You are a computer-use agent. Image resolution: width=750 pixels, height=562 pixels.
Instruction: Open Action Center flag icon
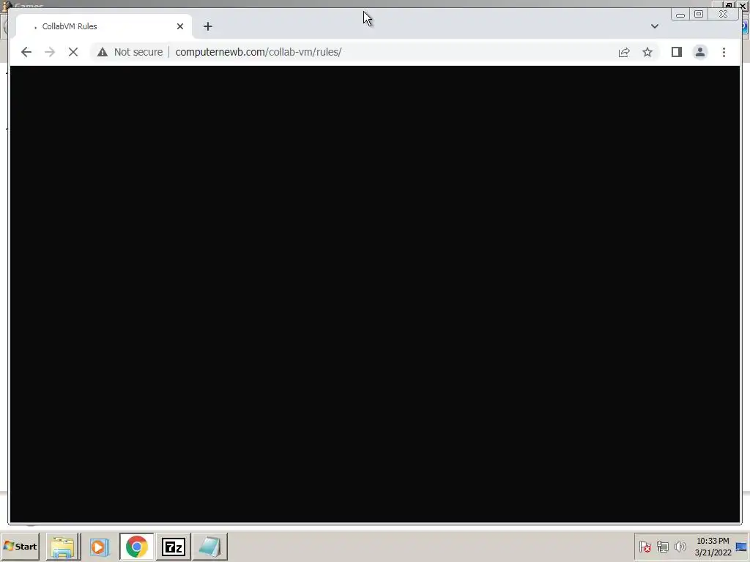tap(645, 546)
